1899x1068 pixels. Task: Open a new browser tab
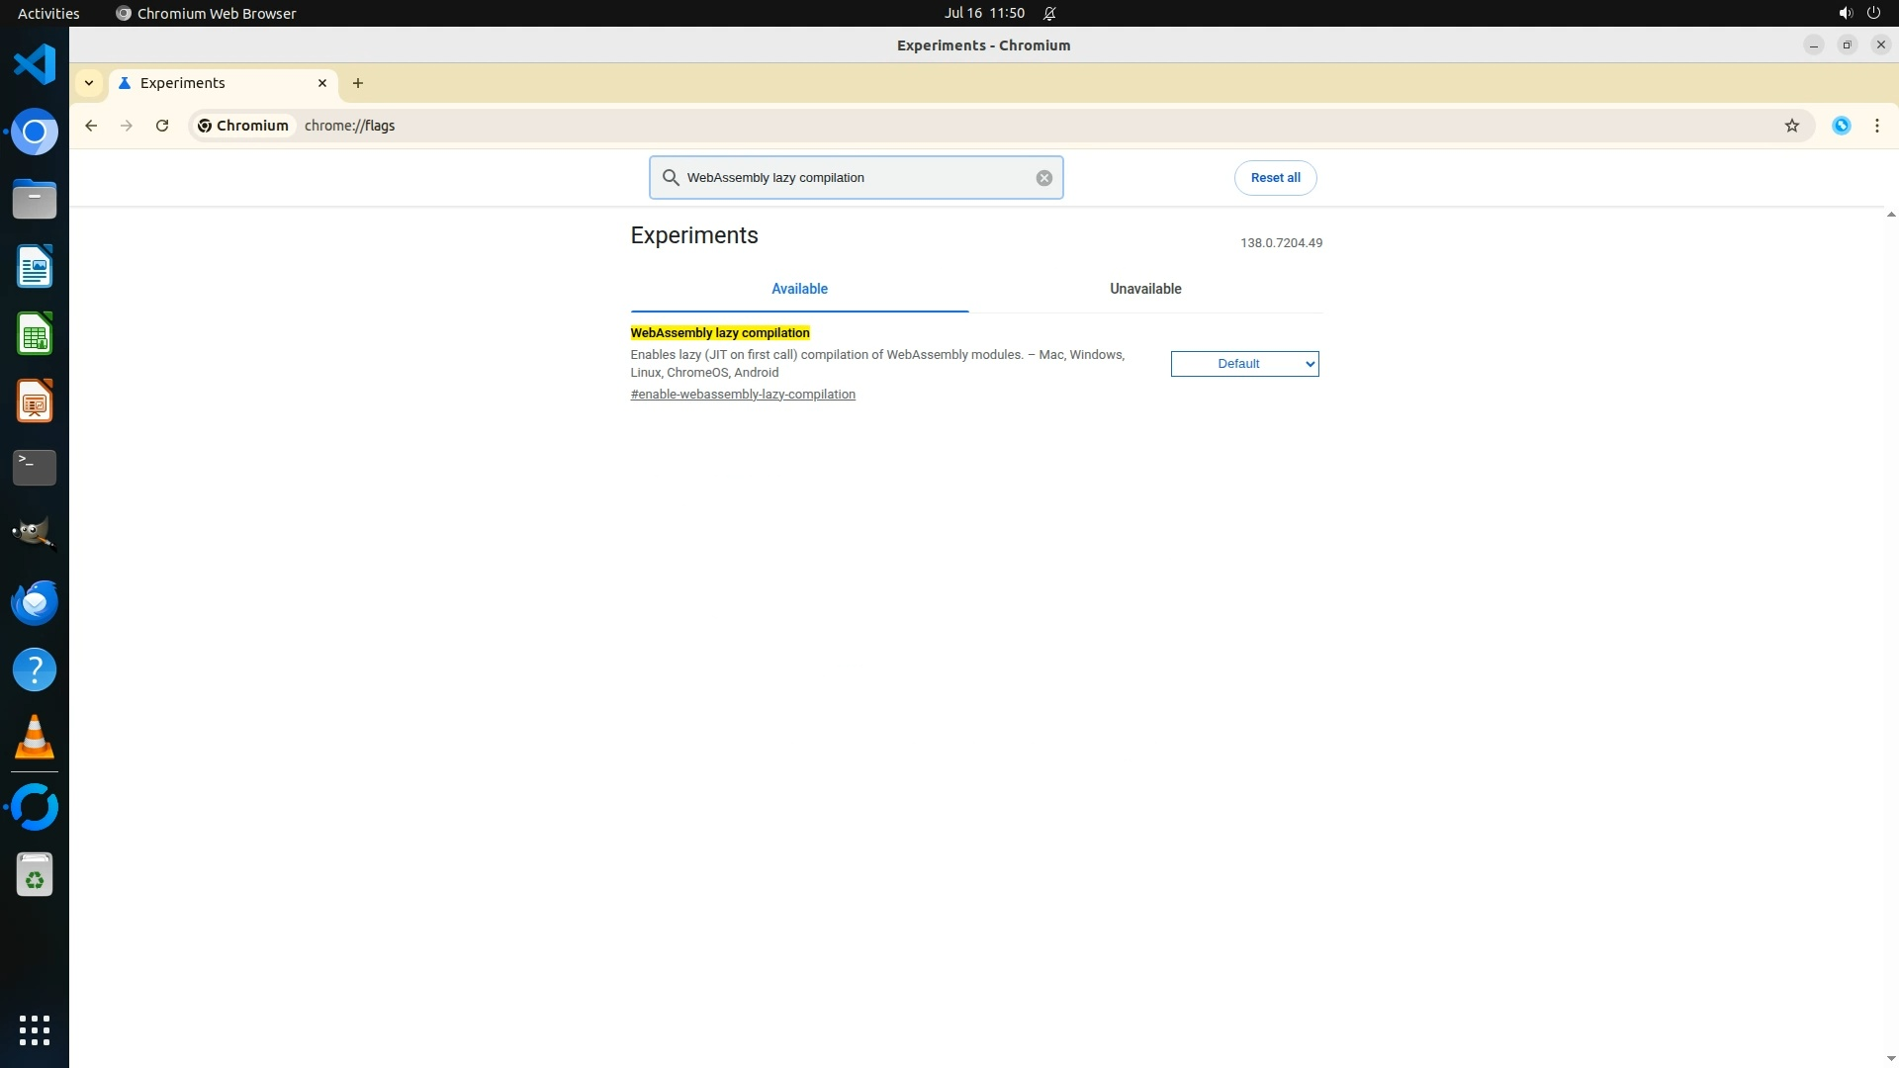pyautogui.click(x=358, y=83)
